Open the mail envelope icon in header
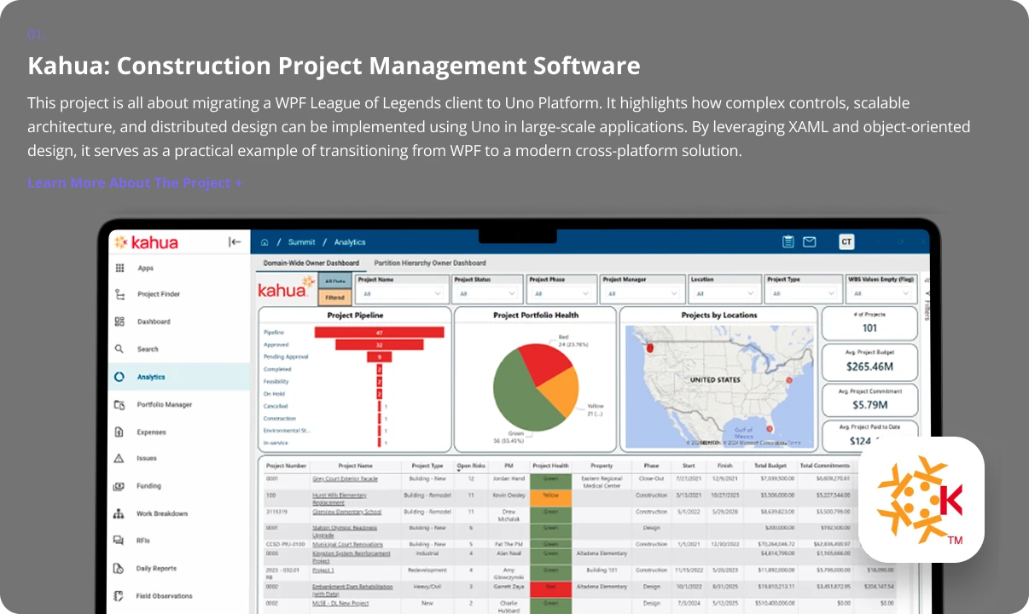 pos(809,242)
